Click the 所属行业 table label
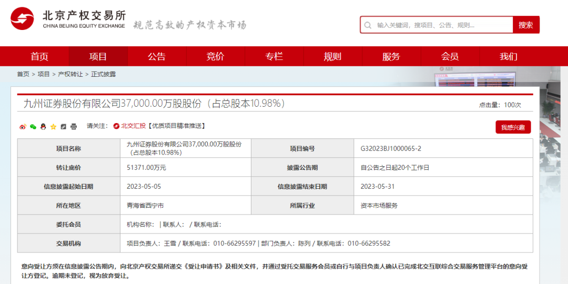 coord(302,206)
